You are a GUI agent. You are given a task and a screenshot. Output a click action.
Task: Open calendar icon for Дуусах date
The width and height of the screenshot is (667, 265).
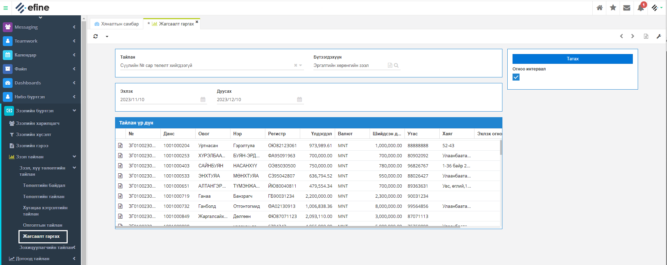(x=300, y=99)
